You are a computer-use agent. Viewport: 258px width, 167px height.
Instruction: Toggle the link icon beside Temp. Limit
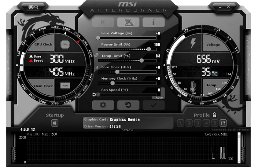(96, 55)
